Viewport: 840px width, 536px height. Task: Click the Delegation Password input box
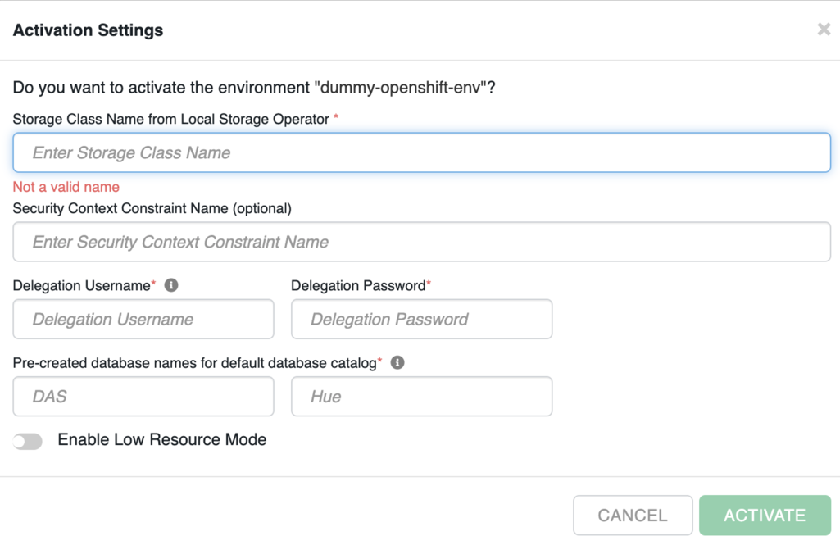(x=421, y=319)
